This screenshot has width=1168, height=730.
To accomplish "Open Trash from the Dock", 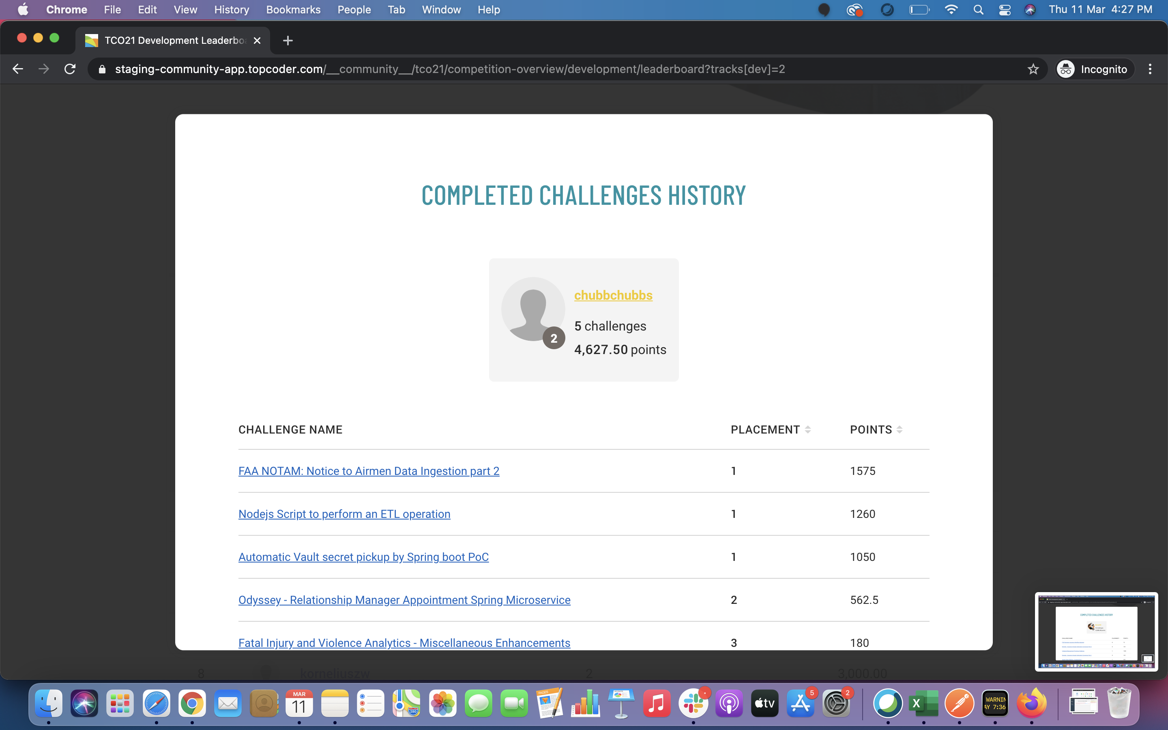I will click(1119, 704).
